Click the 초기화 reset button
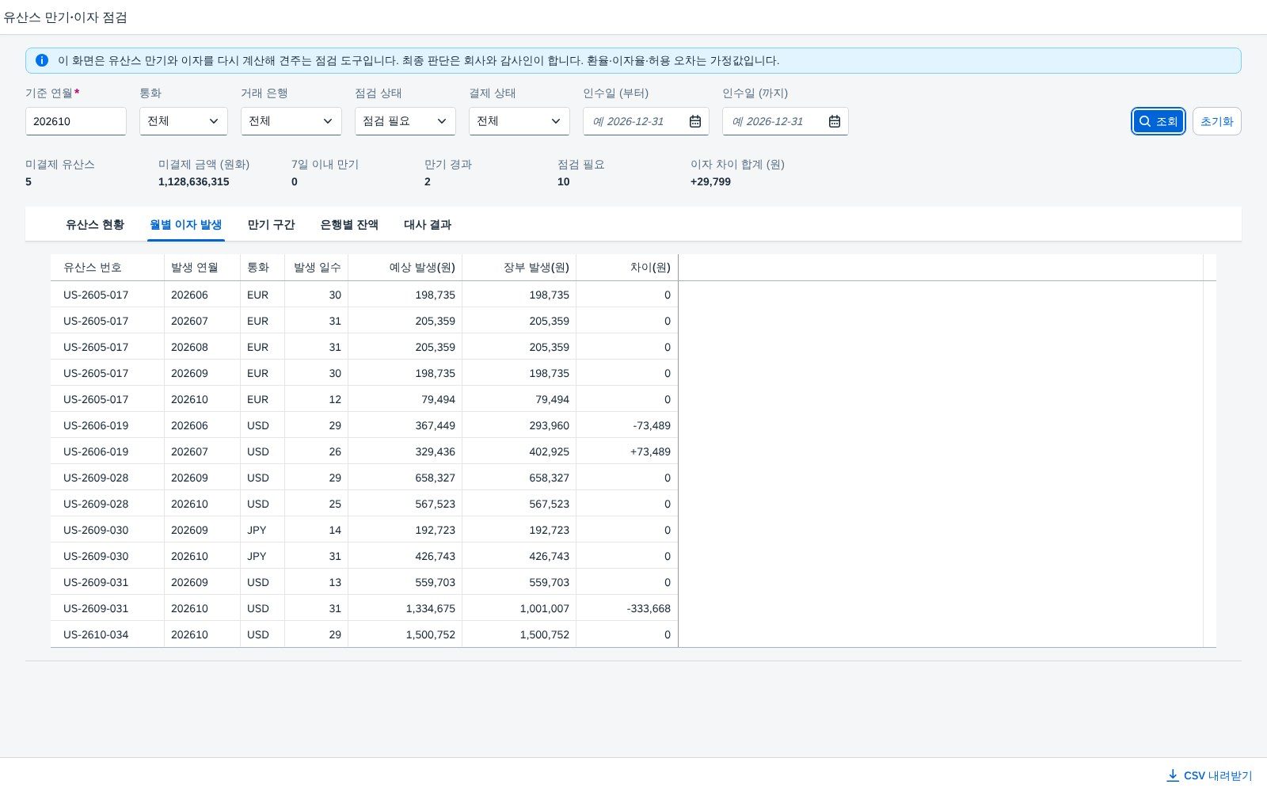The image size is (1267, 792). click(1217, 121)
